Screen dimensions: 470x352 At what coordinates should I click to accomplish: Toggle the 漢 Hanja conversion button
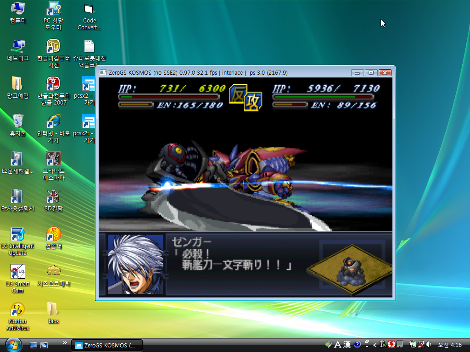coord(347,345)
